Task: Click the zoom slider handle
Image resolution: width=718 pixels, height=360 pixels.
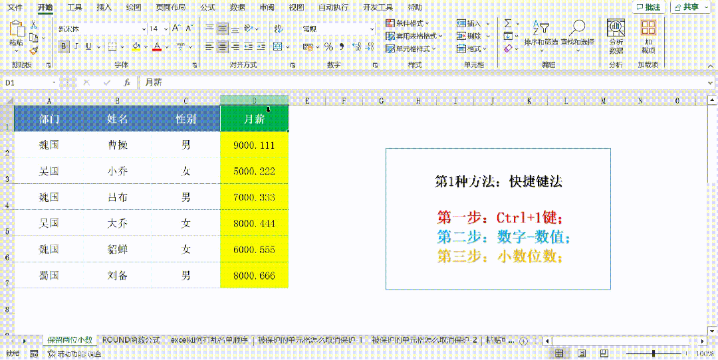Action: click(x=654, y=353)
